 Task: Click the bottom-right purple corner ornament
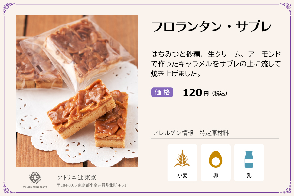[x=286, y=188]
